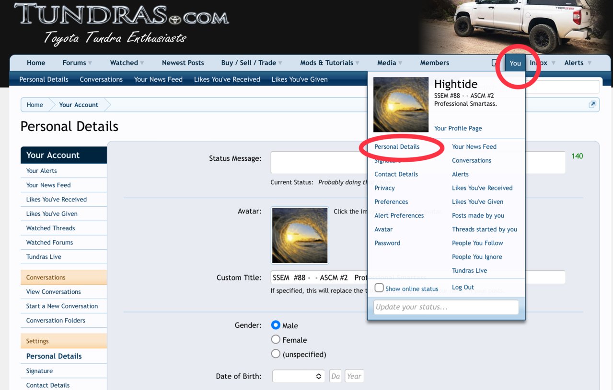The image size is (613, 390).
Task: Open Your Alerts in the sidebar
Action: coord(41,171)
